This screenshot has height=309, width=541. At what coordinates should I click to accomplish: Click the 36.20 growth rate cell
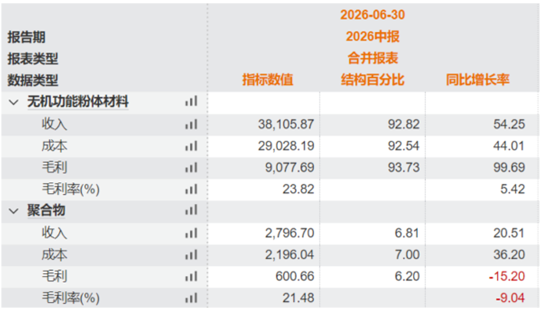(x=482, y=255)
